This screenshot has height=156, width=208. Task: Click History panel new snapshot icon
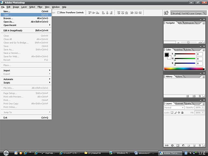(x=194, y=96)
